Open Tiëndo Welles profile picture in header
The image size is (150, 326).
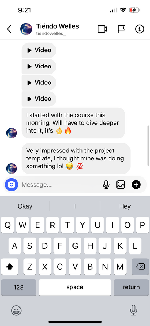[x=26, y=29]
